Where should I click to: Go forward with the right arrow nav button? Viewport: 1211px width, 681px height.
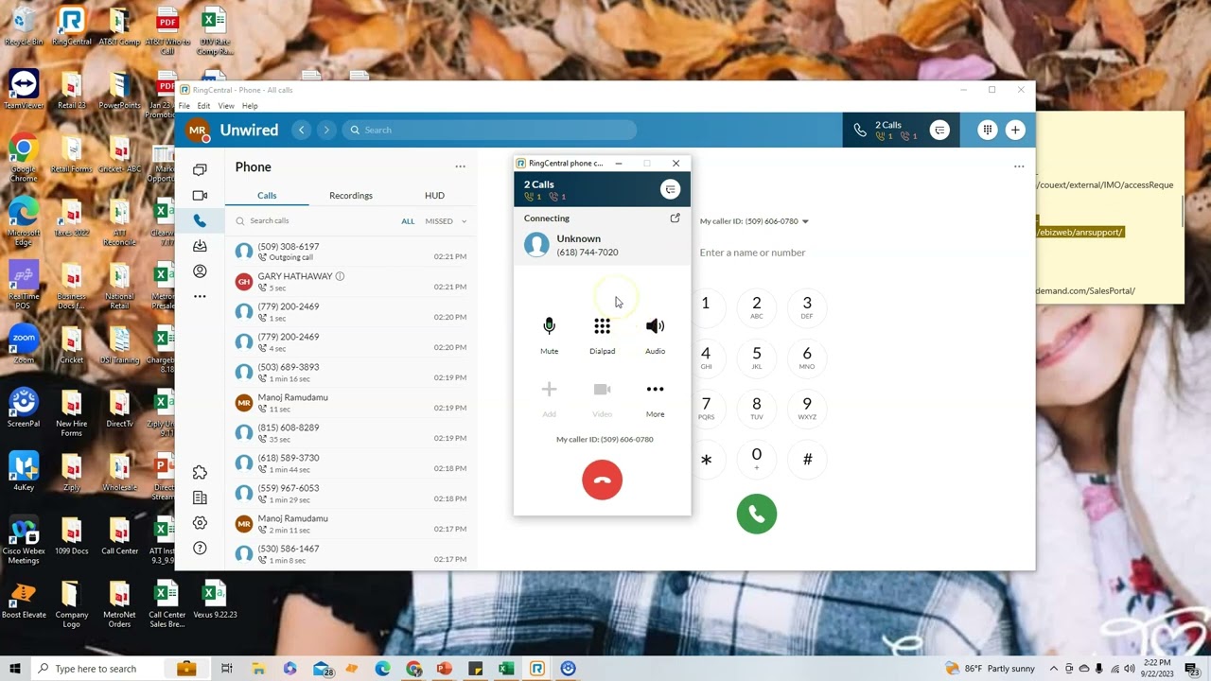326,130
